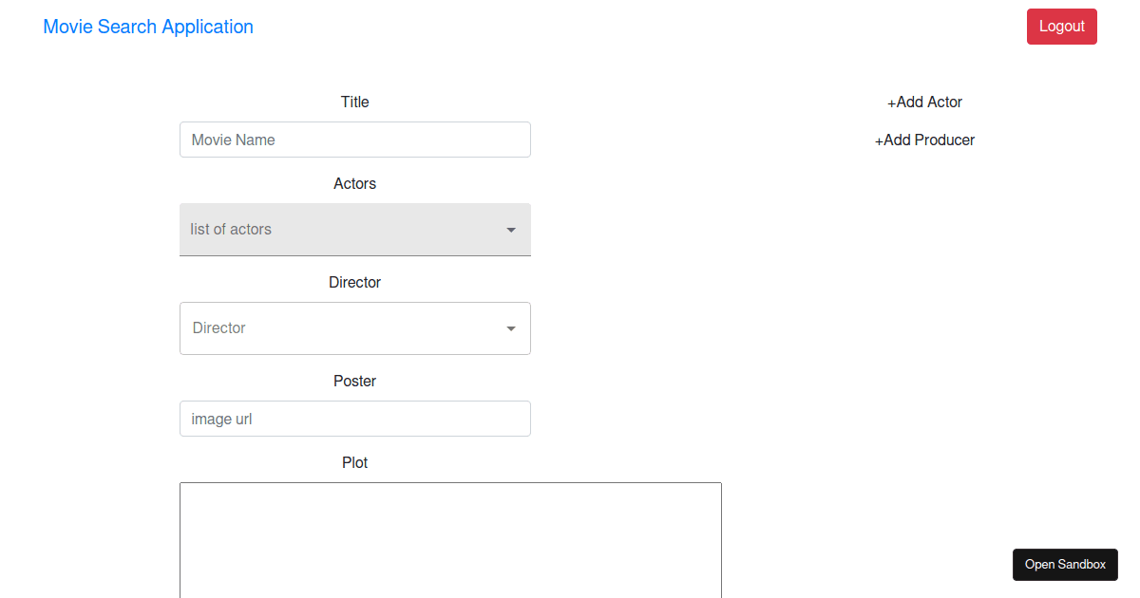Image resolution: width=1140 pixels, height=598 pixels.
Task: Click the plus sign in +Add Actor
Action: tap(892, 103)
